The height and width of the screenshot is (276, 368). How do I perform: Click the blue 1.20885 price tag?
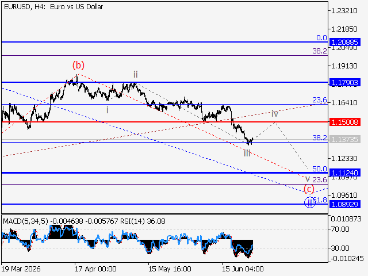pos(345,42)
